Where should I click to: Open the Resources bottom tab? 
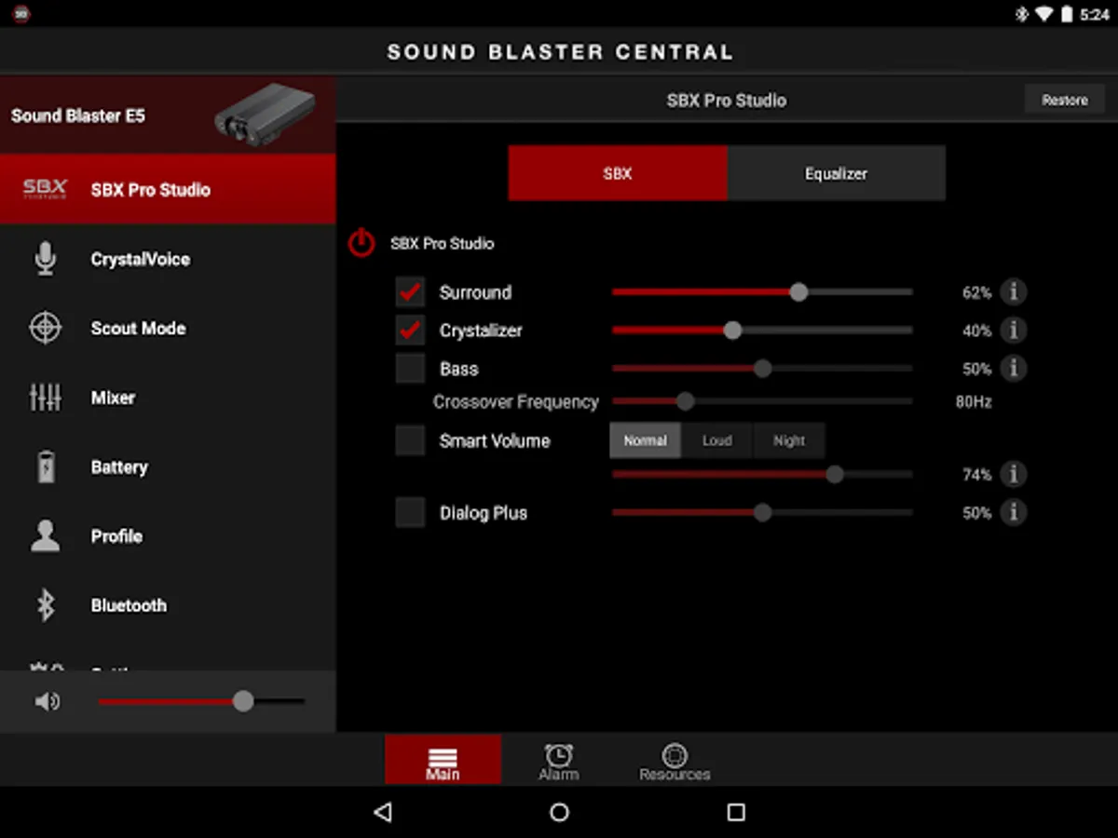[675, 760]
